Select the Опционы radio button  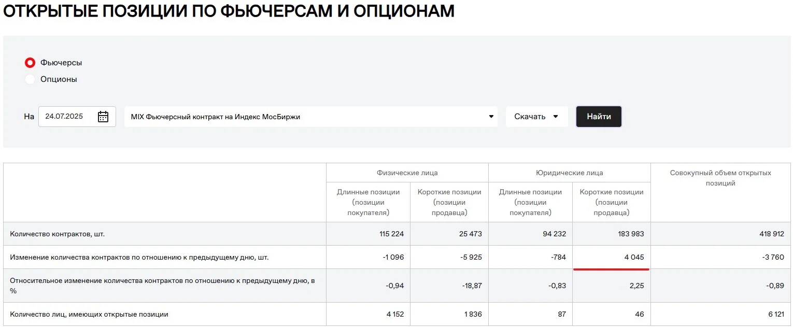click(30, 79)
